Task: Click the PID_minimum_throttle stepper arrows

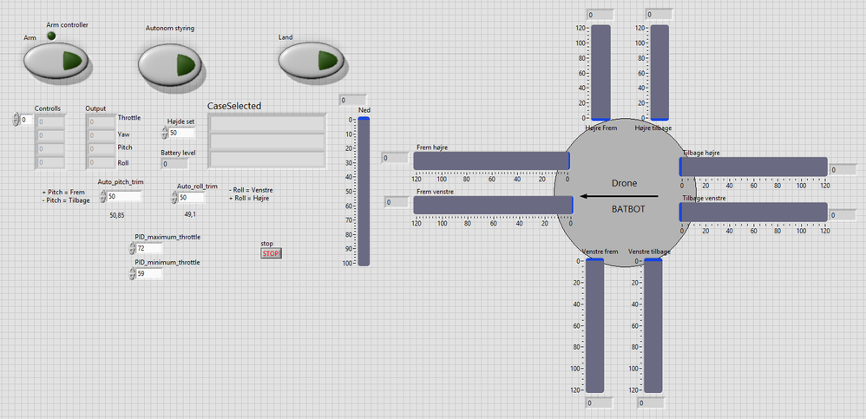Action: 131,274
